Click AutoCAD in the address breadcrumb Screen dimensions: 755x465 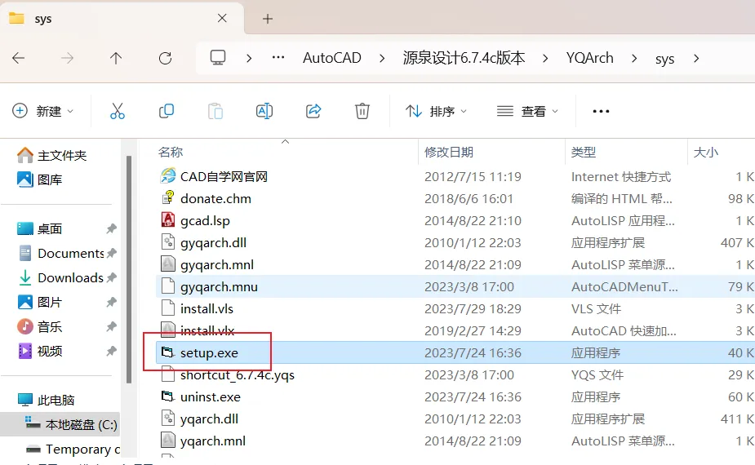pos(331,58)
